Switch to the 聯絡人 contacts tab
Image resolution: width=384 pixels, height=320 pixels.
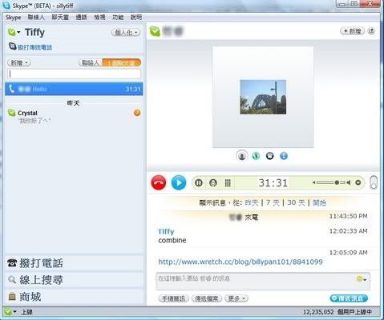(91, 62)
